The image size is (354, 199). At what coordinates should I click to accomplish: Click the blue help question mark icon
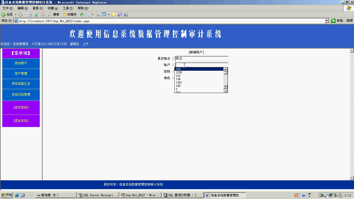(303, 195)
